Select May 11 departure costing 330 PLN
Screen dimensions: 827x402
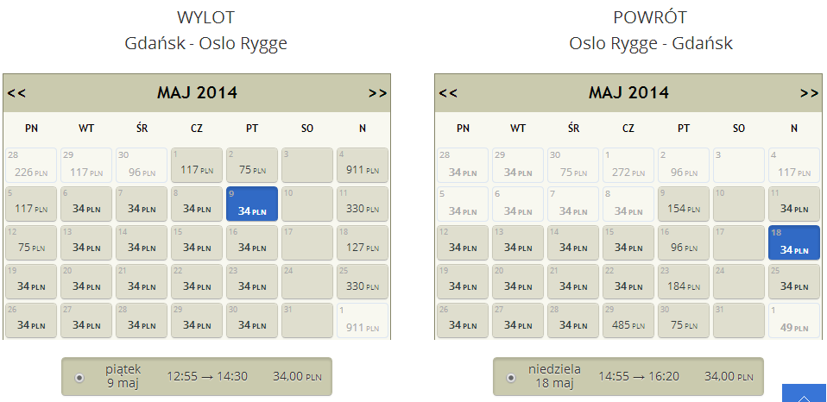point(363,204)
